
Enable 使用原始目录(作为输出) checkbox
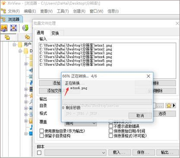point(42,131)
